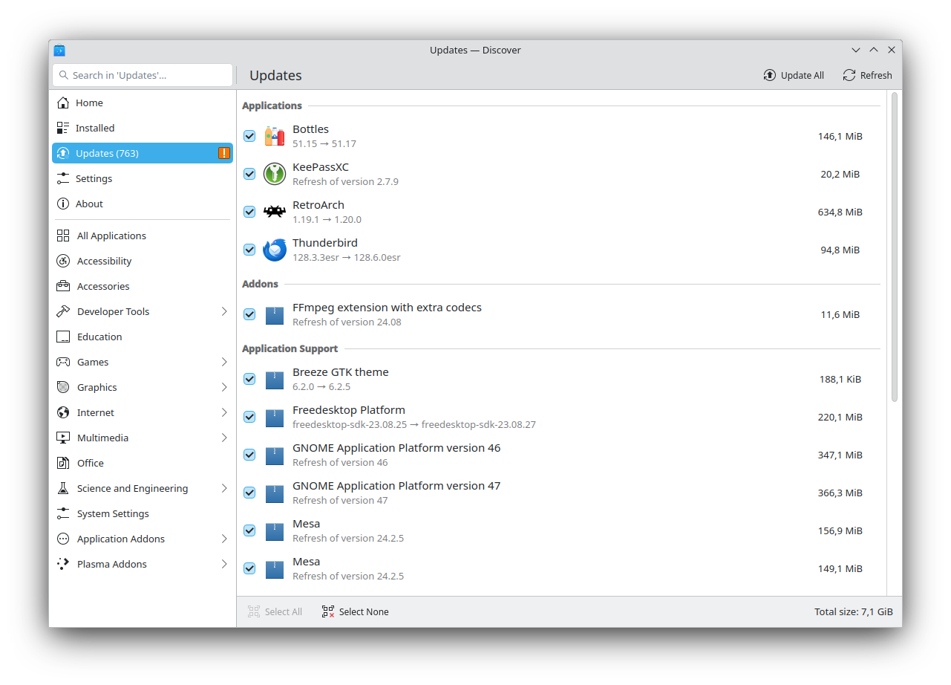Expand the Developer Tools category arrow
This screenshot has width=951, height=685.
click(x=224, y=311)
